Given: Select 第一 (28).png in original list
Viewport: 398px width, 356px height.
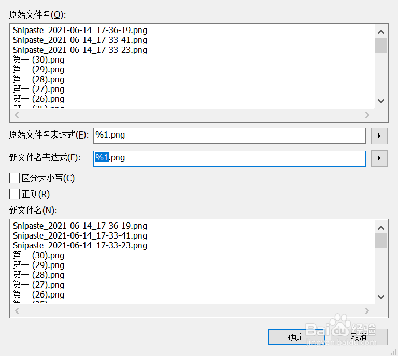Looking at the screenshot, I should tap(38, 80).
